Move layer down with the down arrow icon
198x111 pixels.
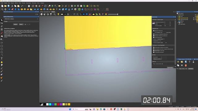(193, 62)
